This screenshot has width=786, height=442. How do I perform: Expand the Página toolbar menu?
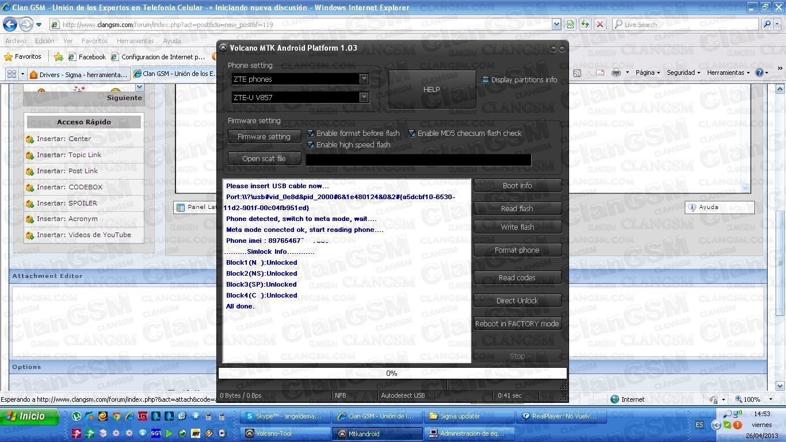click(647, 73)
